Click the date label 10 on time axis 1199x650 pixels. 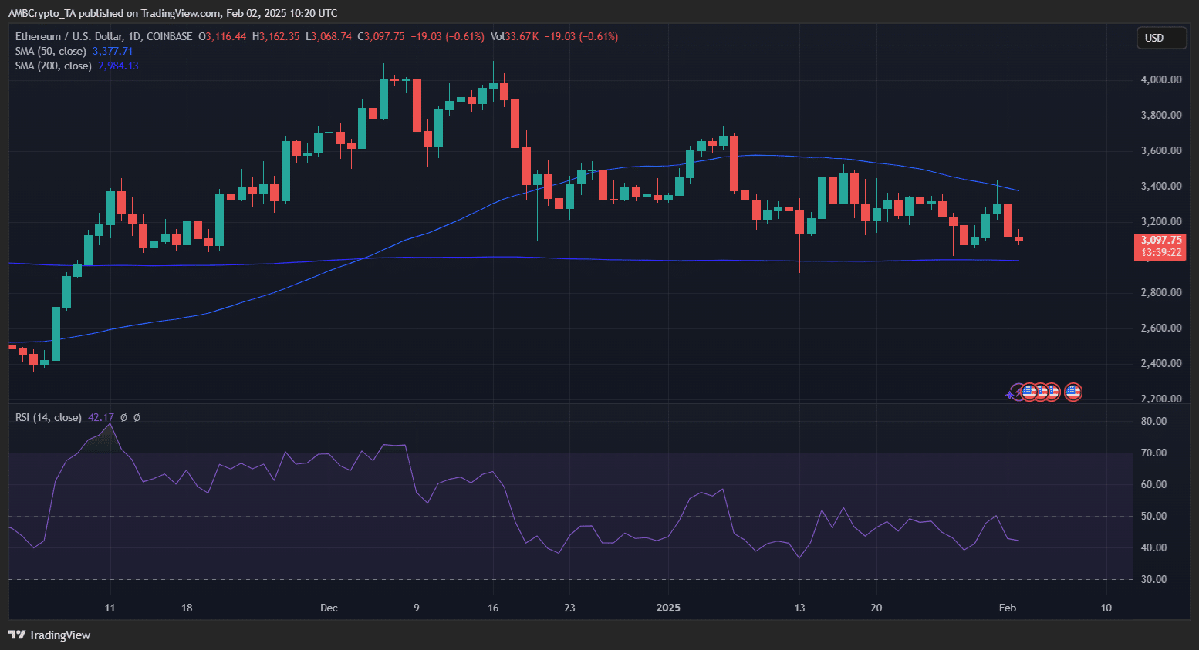pos(1106,608)
